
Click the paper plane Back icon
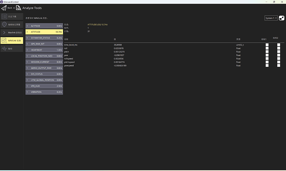(4, 8)
